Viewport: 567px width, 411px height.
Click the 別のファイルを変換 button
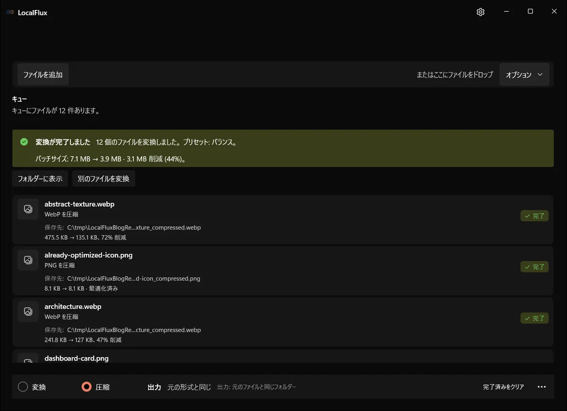click(x=103, y=179)
